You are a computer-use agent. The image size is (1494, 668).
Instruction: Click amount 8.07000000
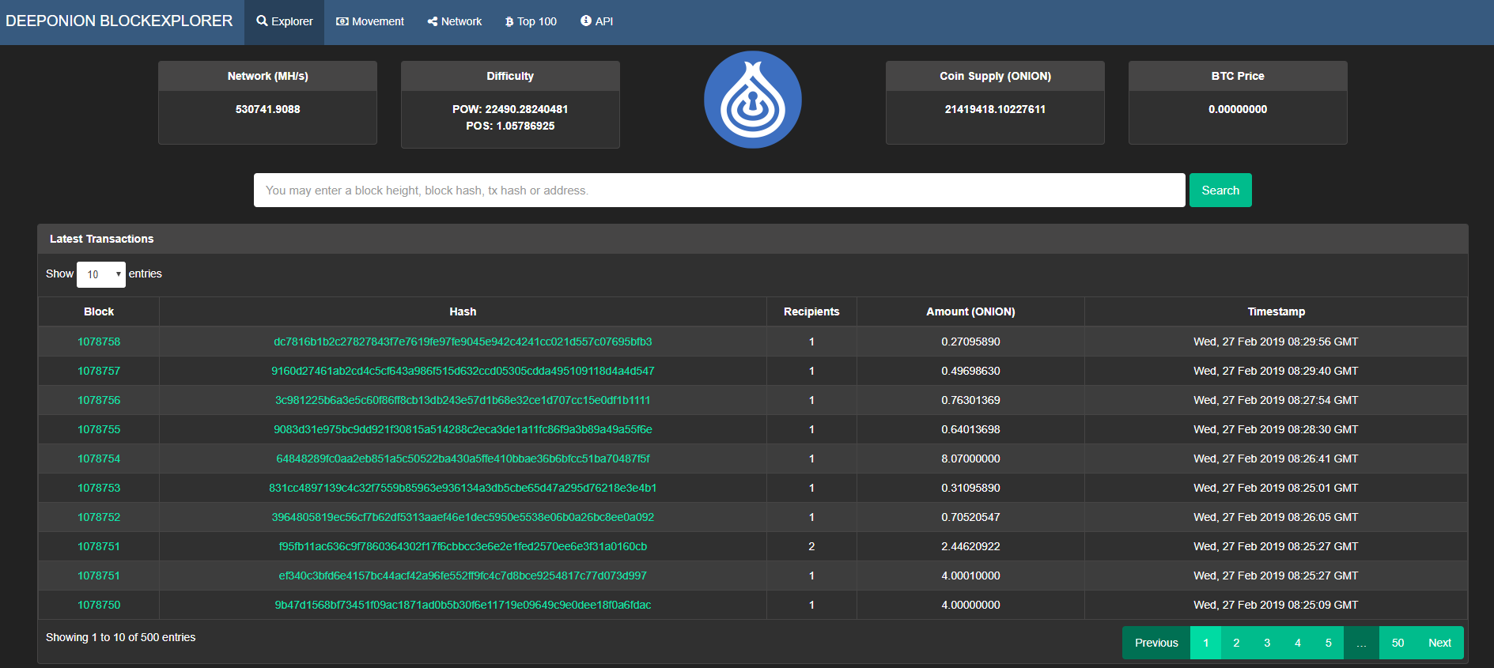tap(970, 459)
